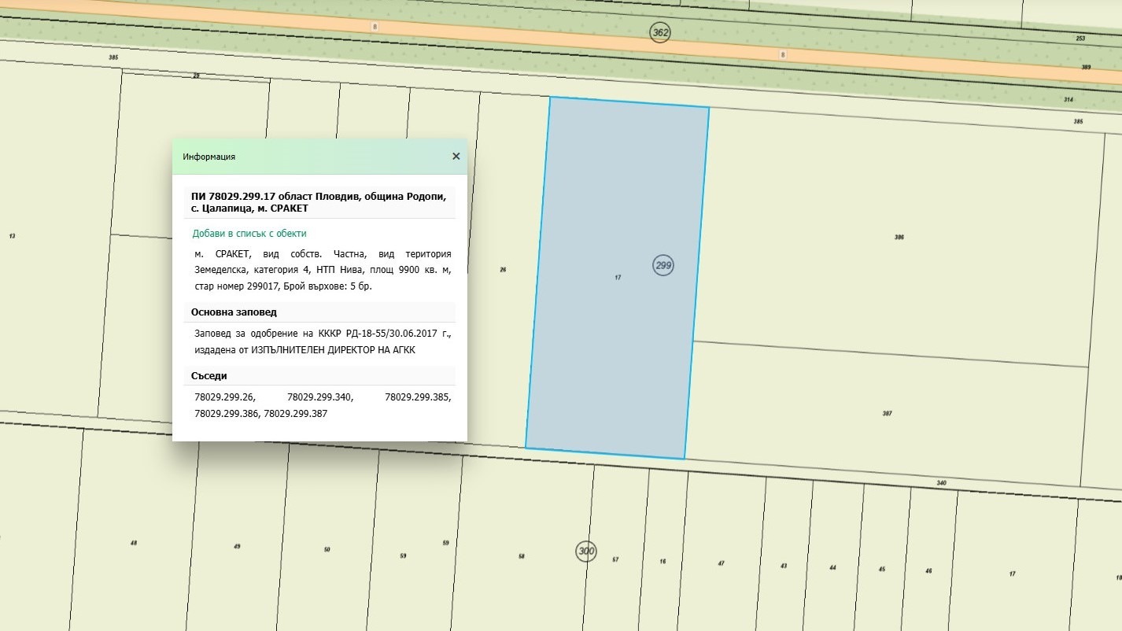The height and width of the screenshot is (631, 1122).
Task: Select parcel 47 on the map
Action: coord(721,563)
